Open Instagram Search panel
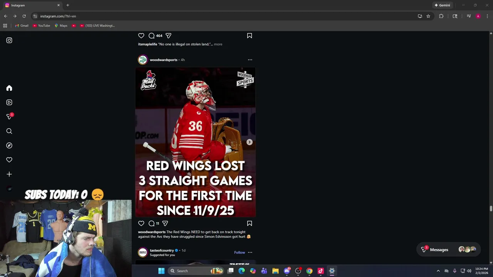This screenshot has height=277, width=493. [x=9, y=131]
